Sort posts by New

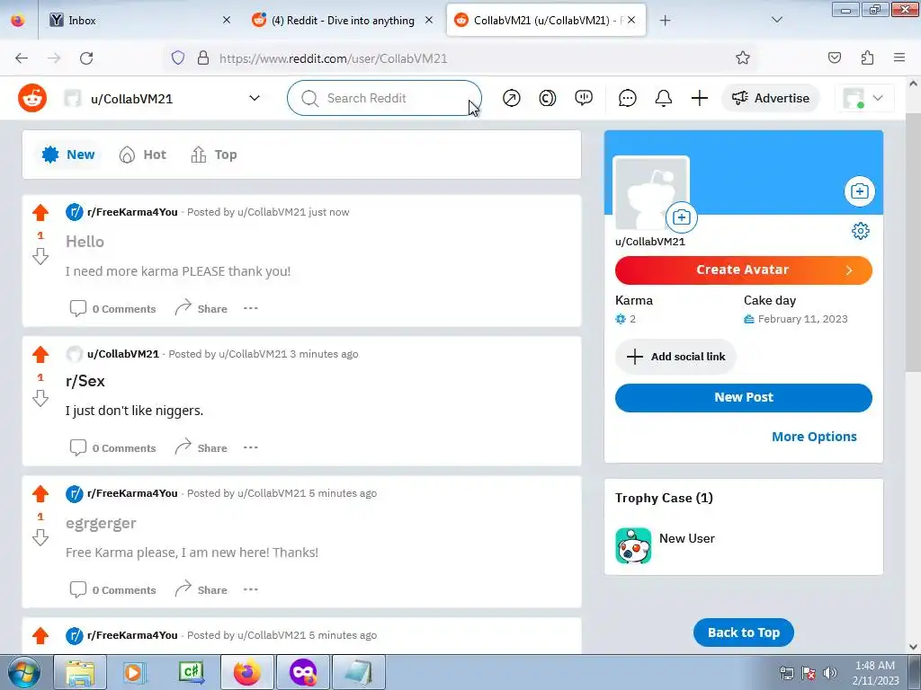coord(68,155)
